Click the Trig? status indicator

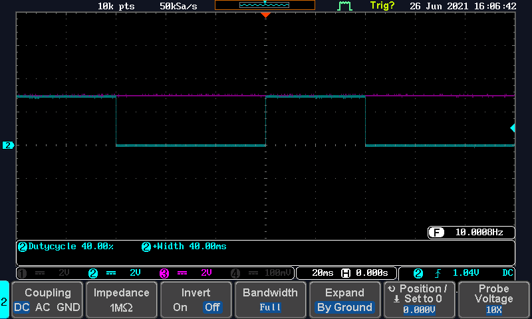click(x=382, y=6)
